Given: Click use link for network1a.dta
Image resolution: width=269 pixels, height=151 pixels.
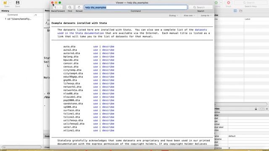Looking at the screenshot, I should point(95,90).
